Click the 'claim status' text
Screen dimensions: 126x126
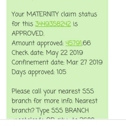(x=79, y=14)
